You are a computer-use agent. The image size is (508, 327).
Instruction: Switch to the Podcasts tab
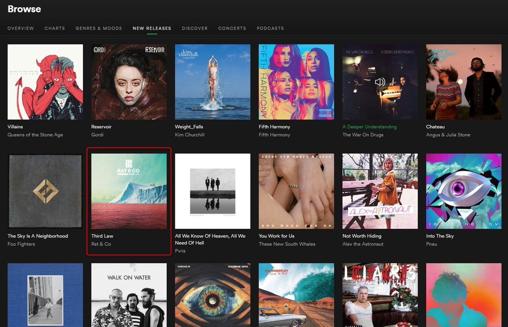point(270,28)
